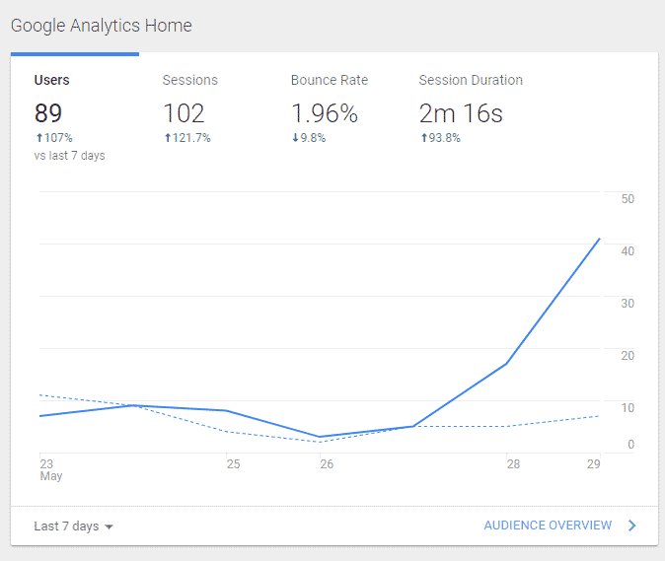665x561 pixels.
Task: Click the Google Analytics Home heading
Action: [x=102, y=26]
